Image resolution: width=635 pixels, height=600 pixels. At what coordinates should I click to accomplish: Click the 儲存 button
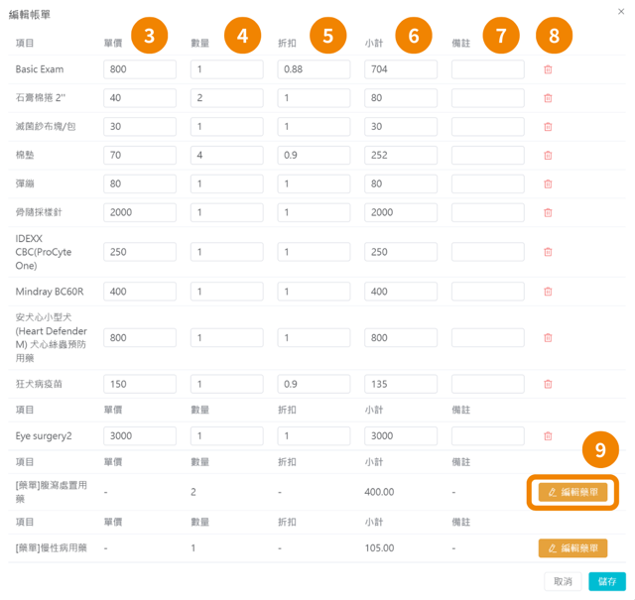607,581
